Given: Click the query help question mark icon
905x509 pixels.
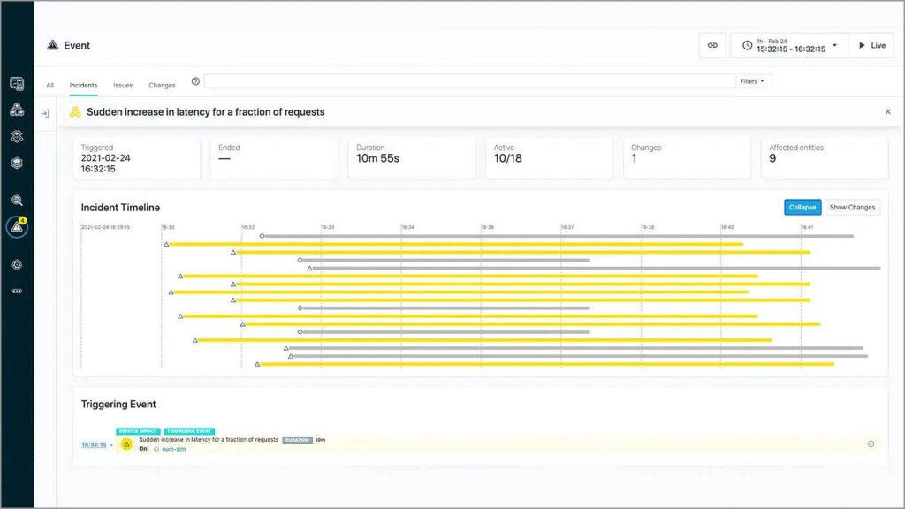Looking at the screenshot, I should tap(195, 81).
